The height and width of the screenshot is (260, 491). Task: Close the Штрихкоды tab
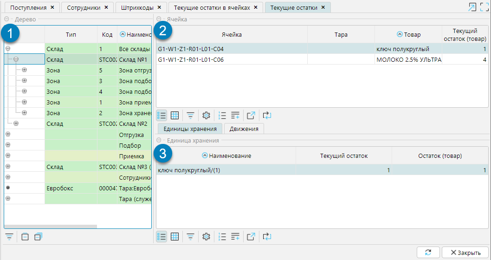pyautogui.click(x=159, y=7)
